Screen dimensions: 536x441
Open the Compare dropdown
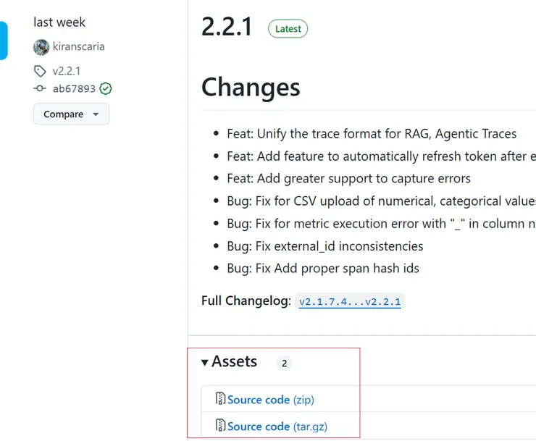tap(71, 114)
